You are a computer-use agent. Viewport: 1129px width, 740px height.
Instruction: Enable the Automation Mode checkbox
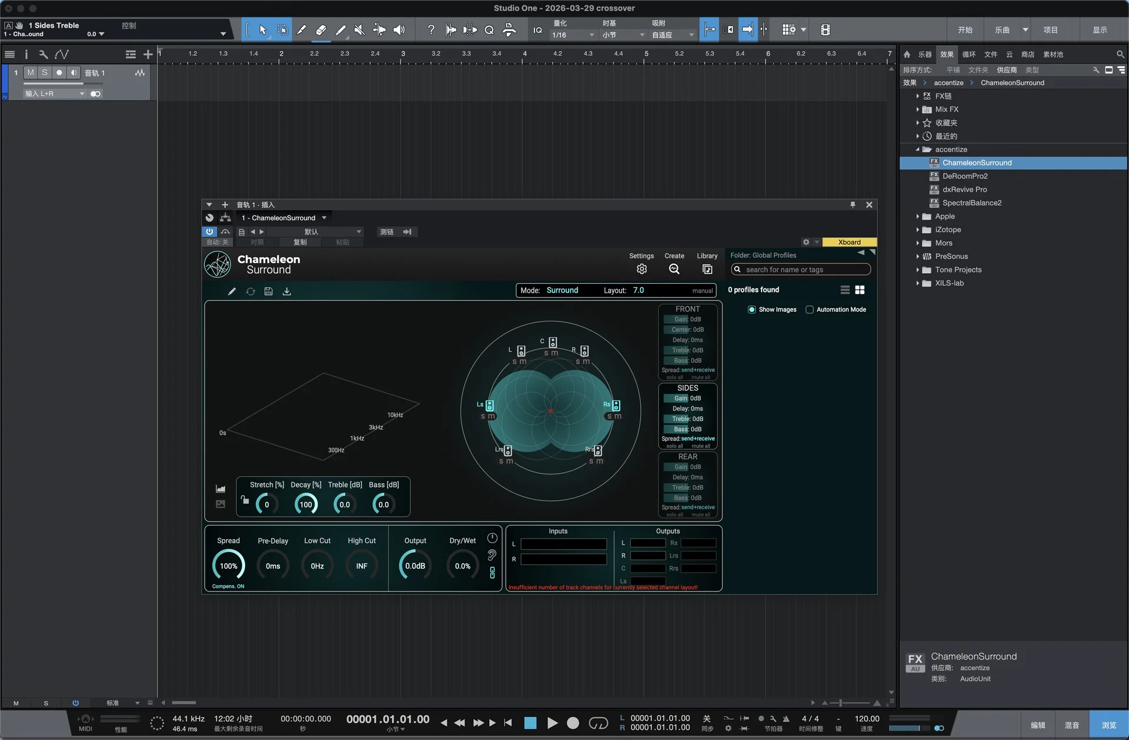pyautogui.click(x=810, y=310)
